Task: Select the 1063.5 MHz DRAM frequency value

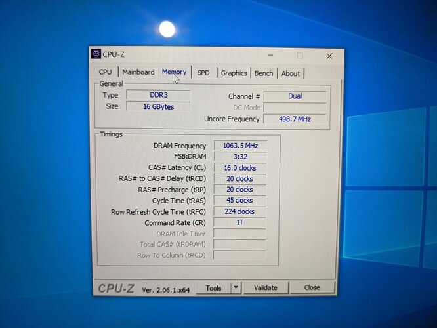Action: pyautogui.click(x=240, y=146)
